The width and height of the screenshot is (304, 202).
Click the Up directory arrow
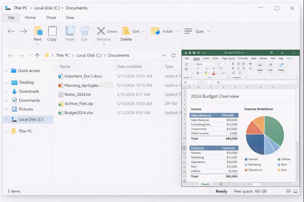pos(37,55)
